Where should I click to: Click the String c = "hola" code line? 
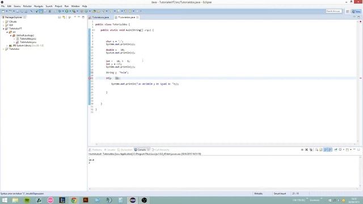tap(117, 73)
